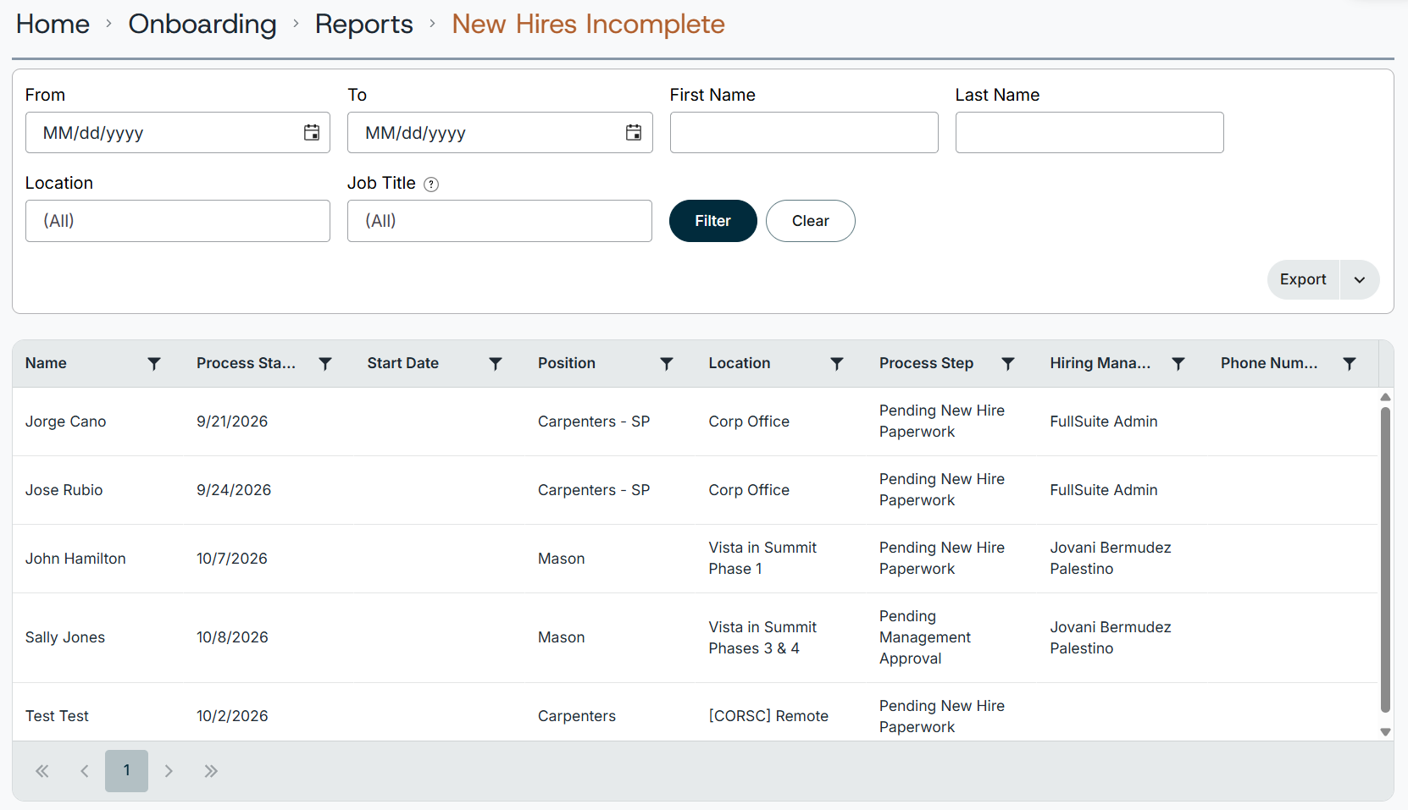Select the Sally Jones row name
This screenshot has height=810, width=1408.
[65, 637]
